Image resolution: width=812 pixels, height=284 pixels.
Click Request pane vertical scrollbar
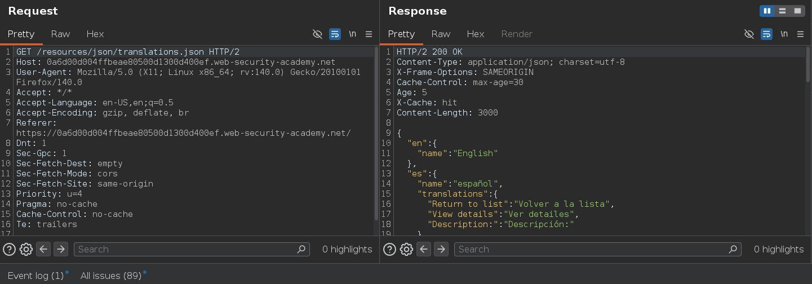[x=376, y=133]
